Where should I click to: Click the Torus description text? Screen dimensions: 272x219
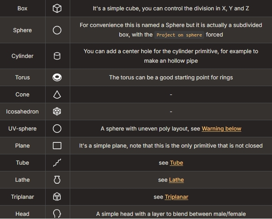[171, 77]
